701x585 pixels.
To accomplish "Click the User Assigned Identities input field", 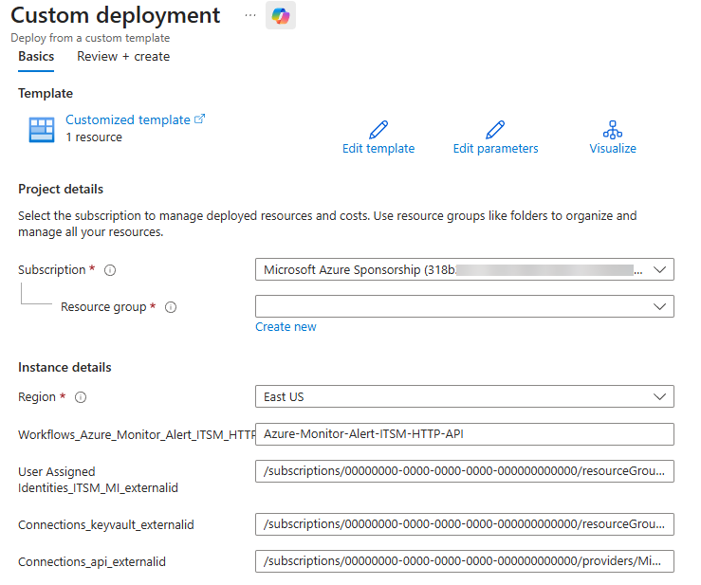I will [x=464, y=471].
